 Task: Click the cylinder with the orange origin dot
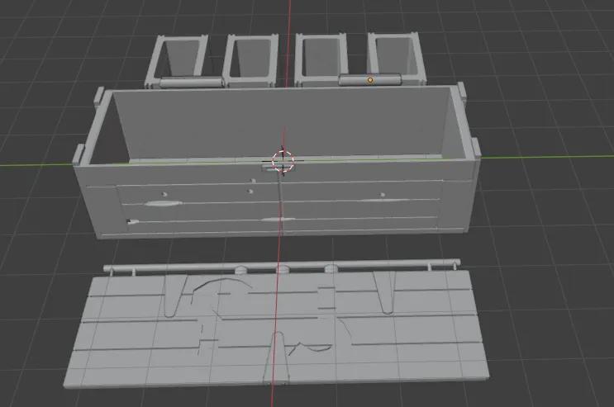point(370,79)
